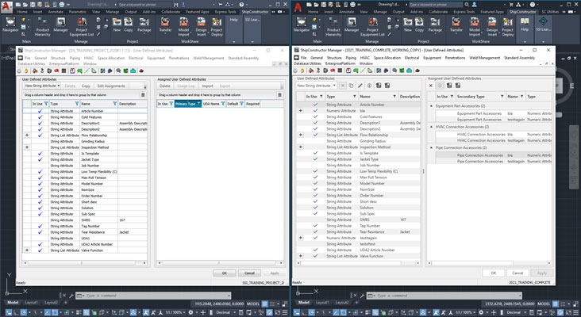Click the print icon in left AutoCAD quick access bar

click(62, 5)
